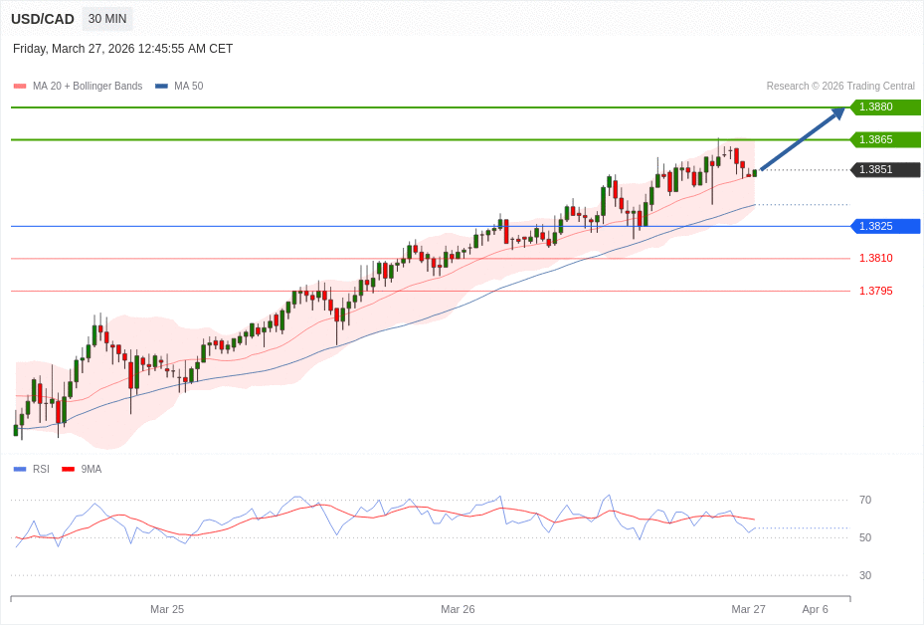Toggle the MA 20 + Bollinger Bands legend marker

point(18,86)
